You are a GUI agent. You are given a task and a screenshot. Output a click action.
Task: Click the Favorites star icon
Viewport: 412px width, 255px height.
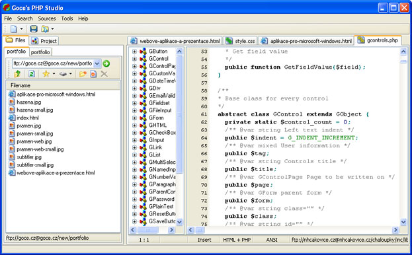point(46,74)
